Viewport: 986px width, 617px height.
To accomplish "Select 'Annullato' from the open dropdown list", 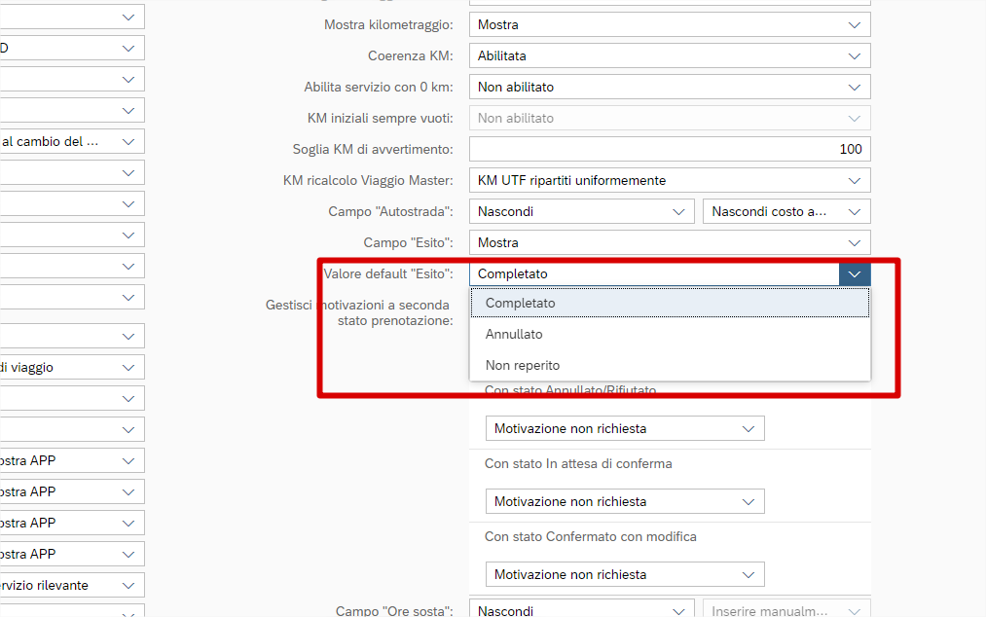I will [x=514, y=334].
